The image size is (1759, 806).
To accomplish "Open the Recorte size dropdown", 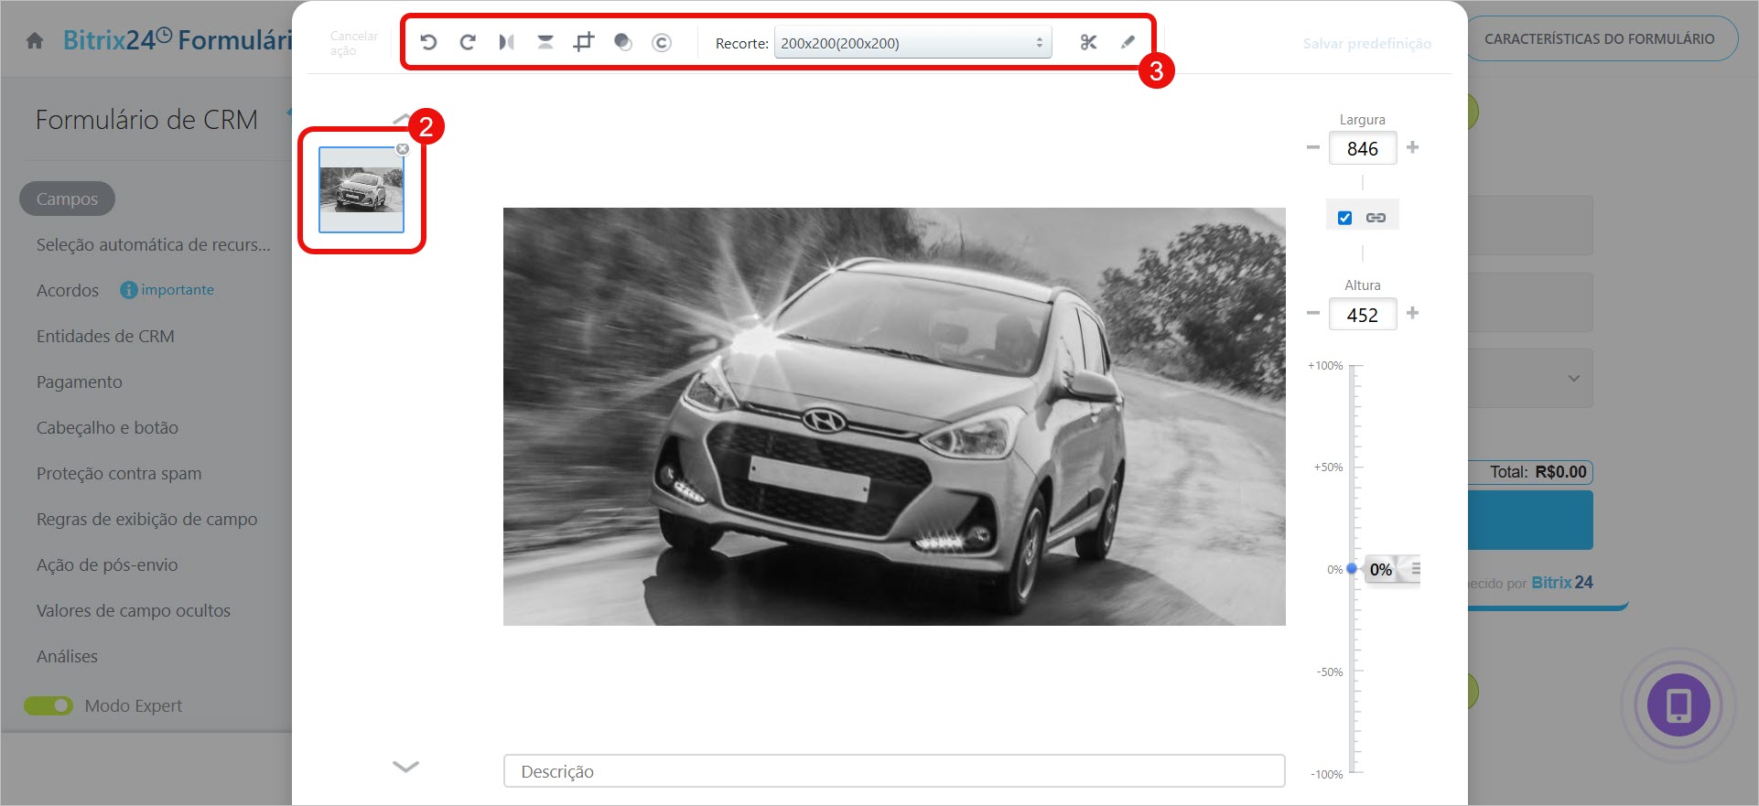I will tap(912, 43).
